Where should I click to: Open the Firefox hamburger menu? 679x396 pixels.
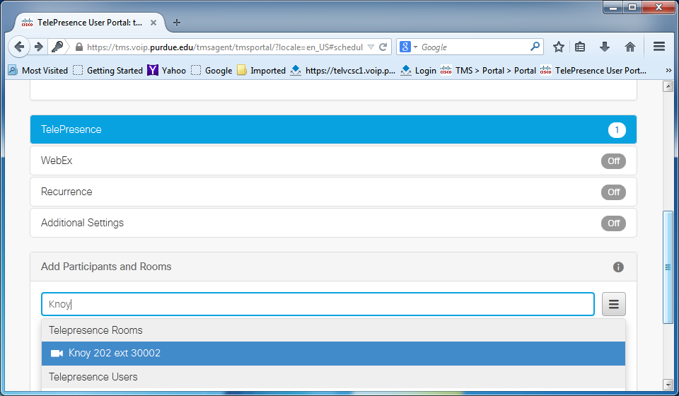click(659, 47)
